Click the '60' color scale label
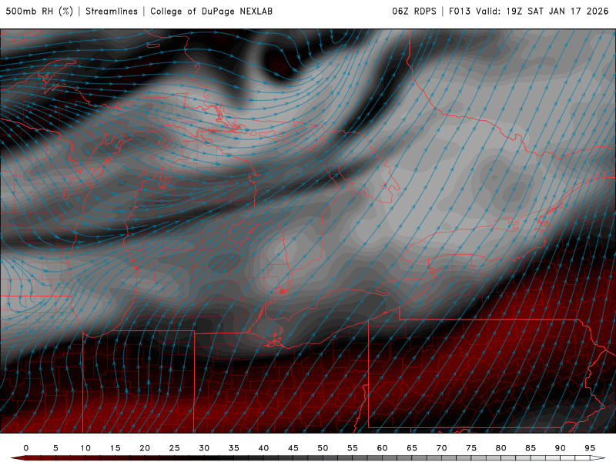 pos(382,448)
